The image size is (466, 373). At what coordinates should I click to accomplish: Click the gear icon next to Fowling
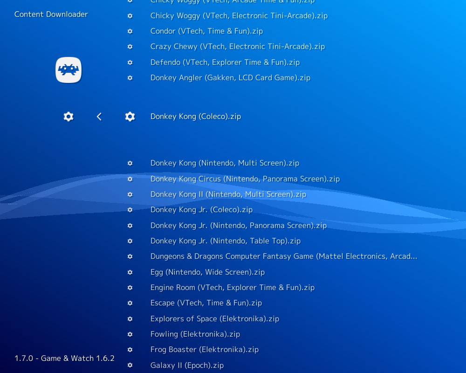click(x=130, y=334)
